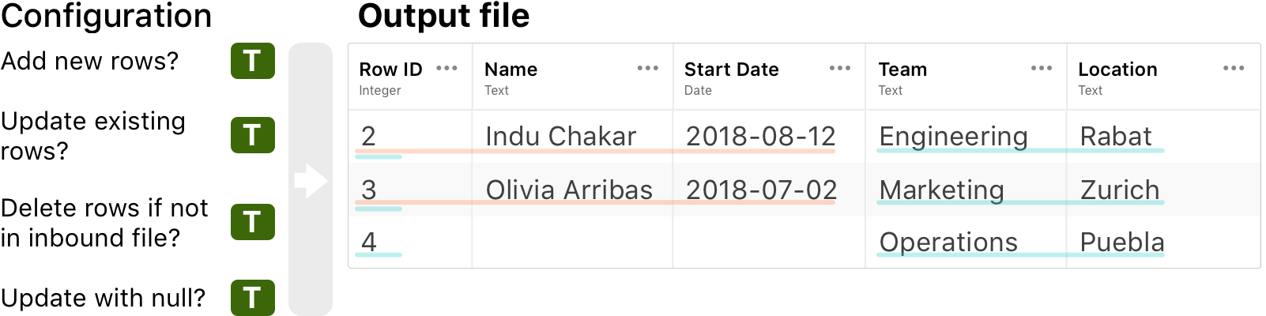The image size is (1266, 316).
Task: Open the Start Date column options ellipsis
Action: coord(839,68)
